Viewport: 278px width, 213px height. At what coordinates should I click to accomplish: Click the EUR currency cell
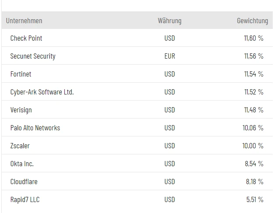coord(170,56)
